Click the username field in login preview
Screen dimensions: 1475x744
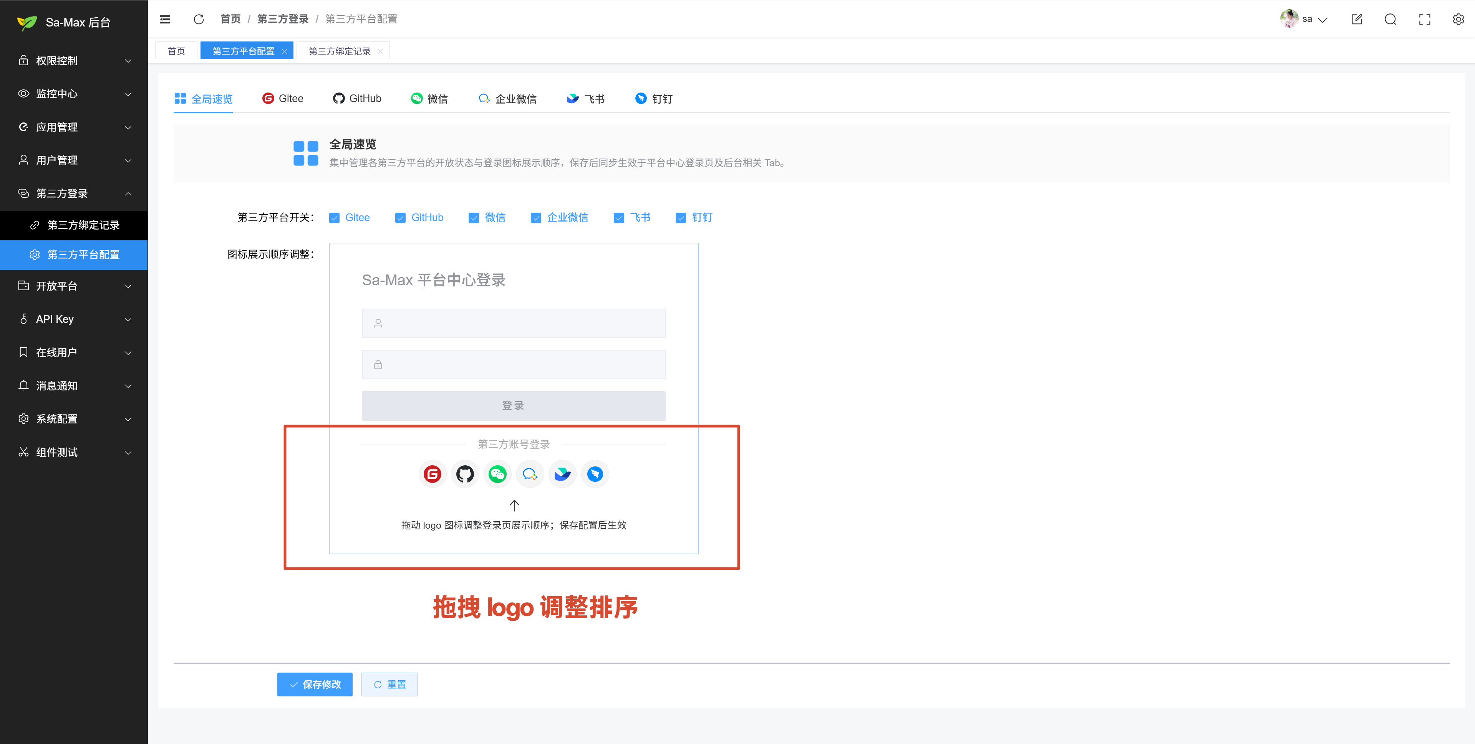coord(514,323)
